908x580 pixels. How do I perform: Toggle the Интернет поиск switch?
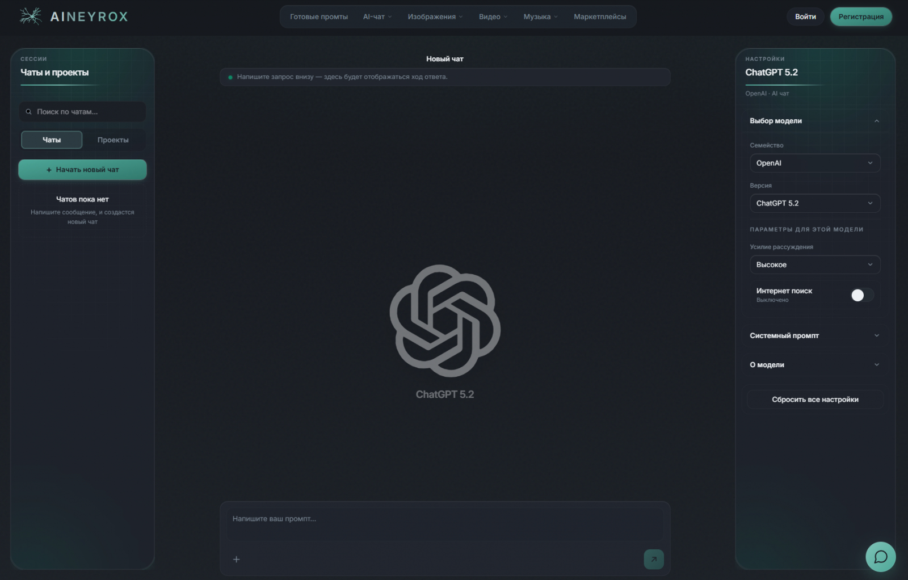click(x=862, y=295)
